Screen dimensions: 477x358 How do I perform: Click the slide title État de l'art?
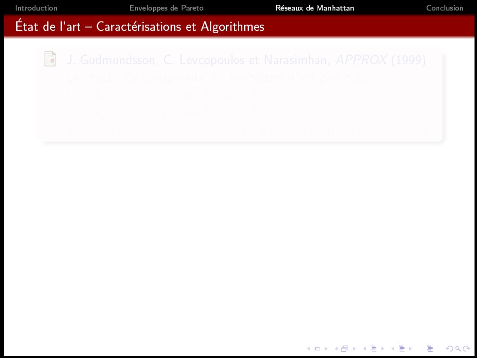click(140, 27)
